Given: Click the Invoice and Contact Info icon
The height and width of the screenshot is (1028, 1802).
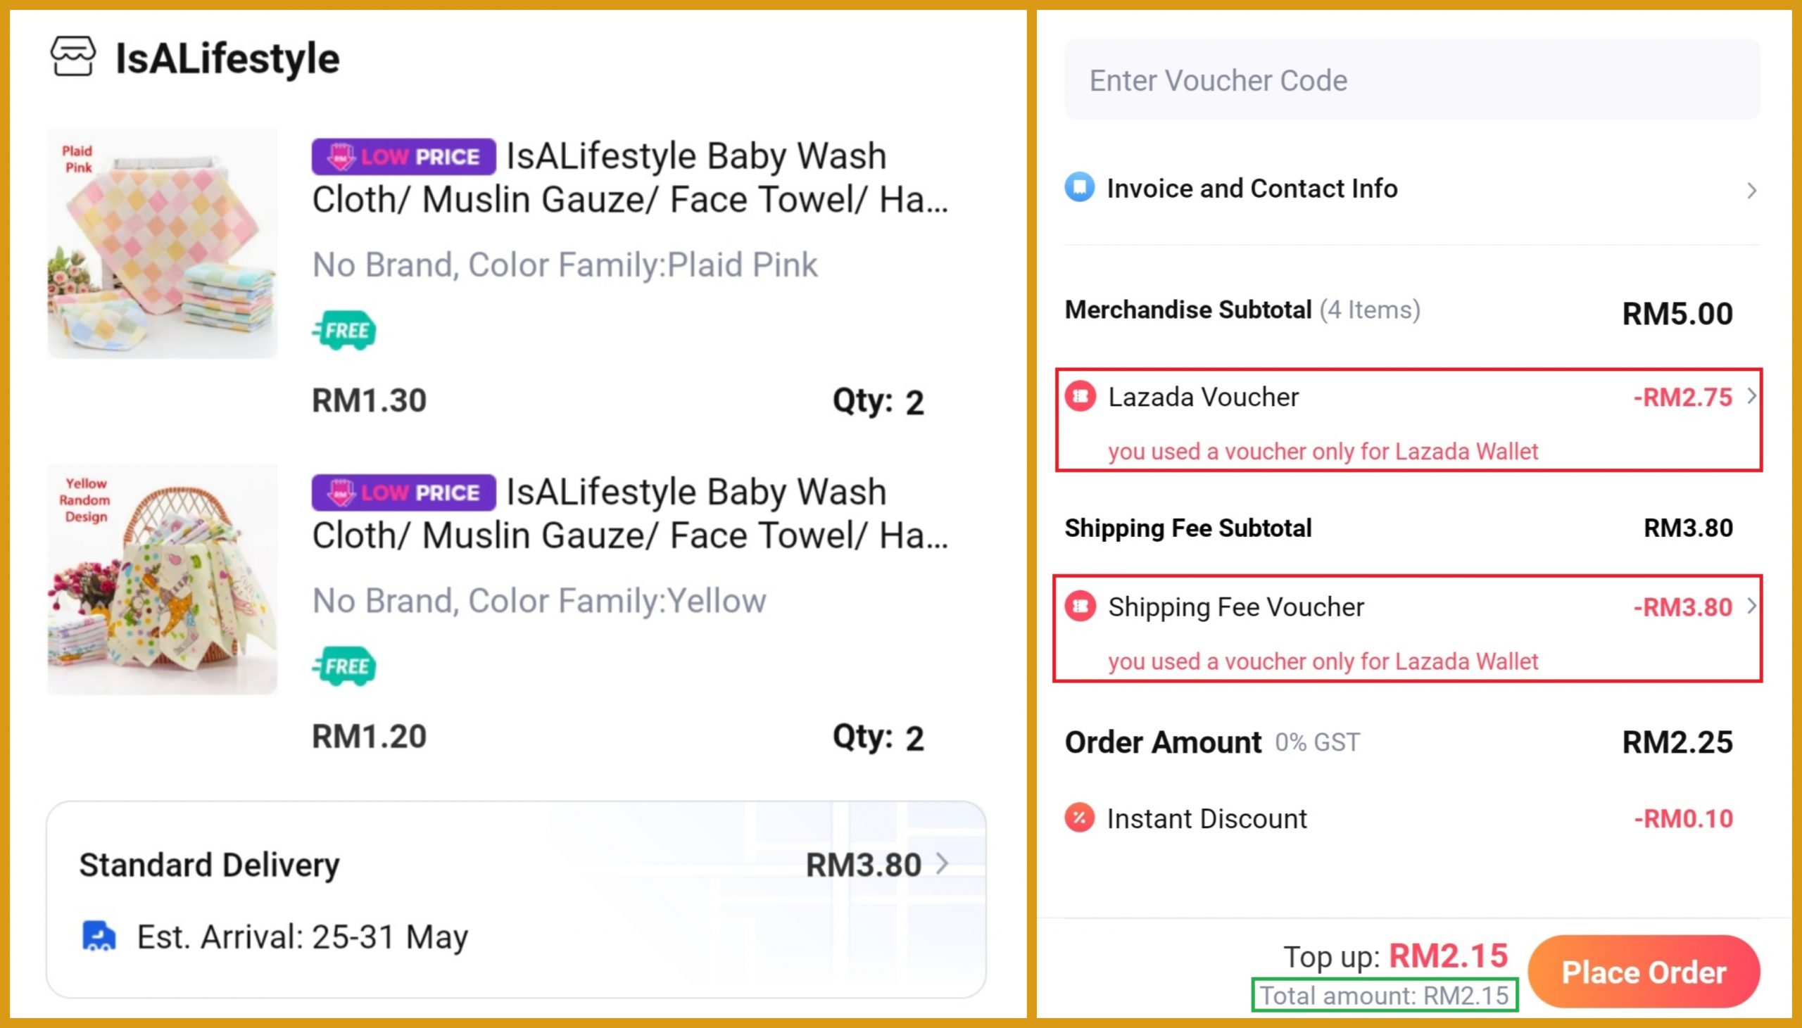Looking at the screenshot, I should tap(1080, 188).
